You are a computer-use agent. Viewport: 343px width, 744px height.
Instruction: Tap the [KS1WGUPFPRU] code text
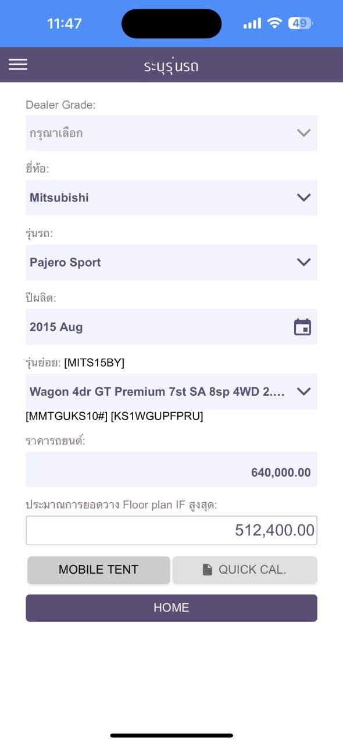pyautogui.click(x=157, y=417)
